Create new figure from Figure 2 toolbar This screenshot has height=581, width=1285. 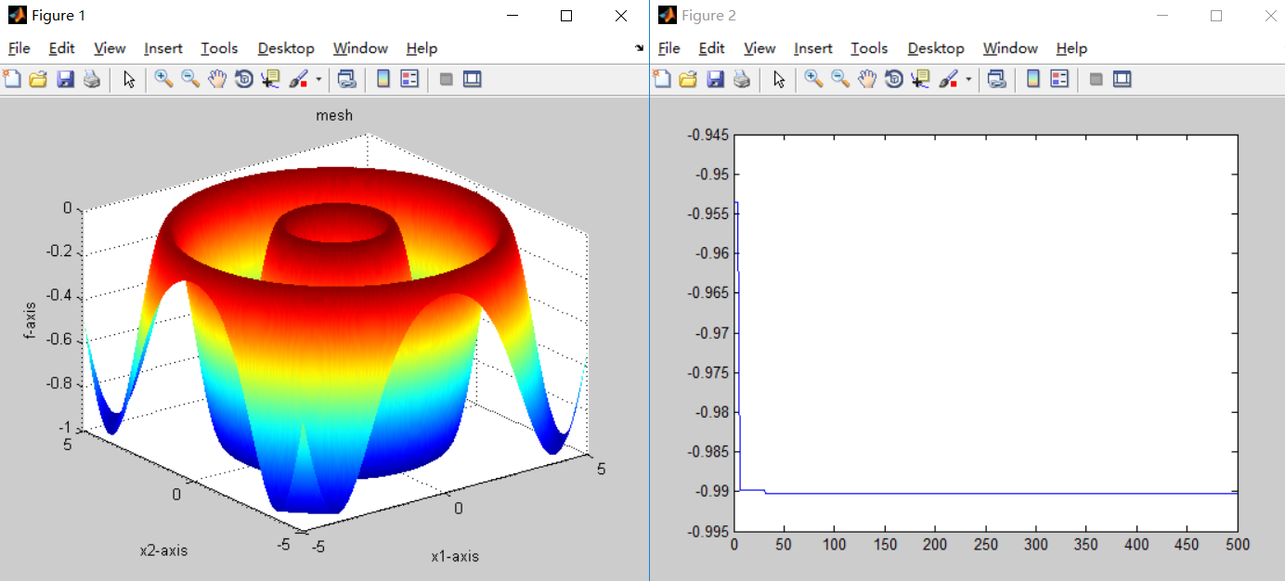click(x=662, y=80)
